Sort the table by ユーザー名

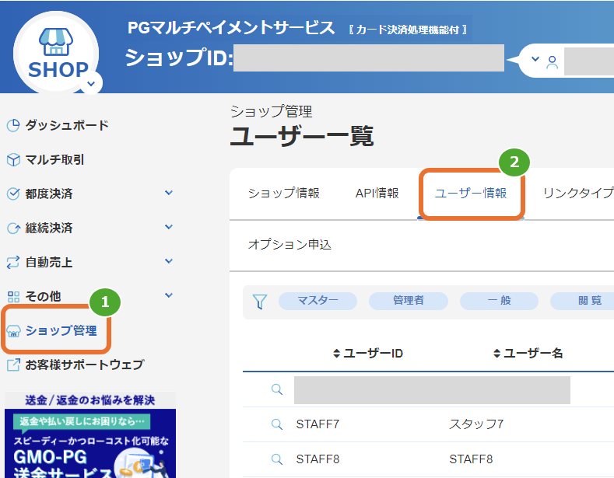(528, 354)
